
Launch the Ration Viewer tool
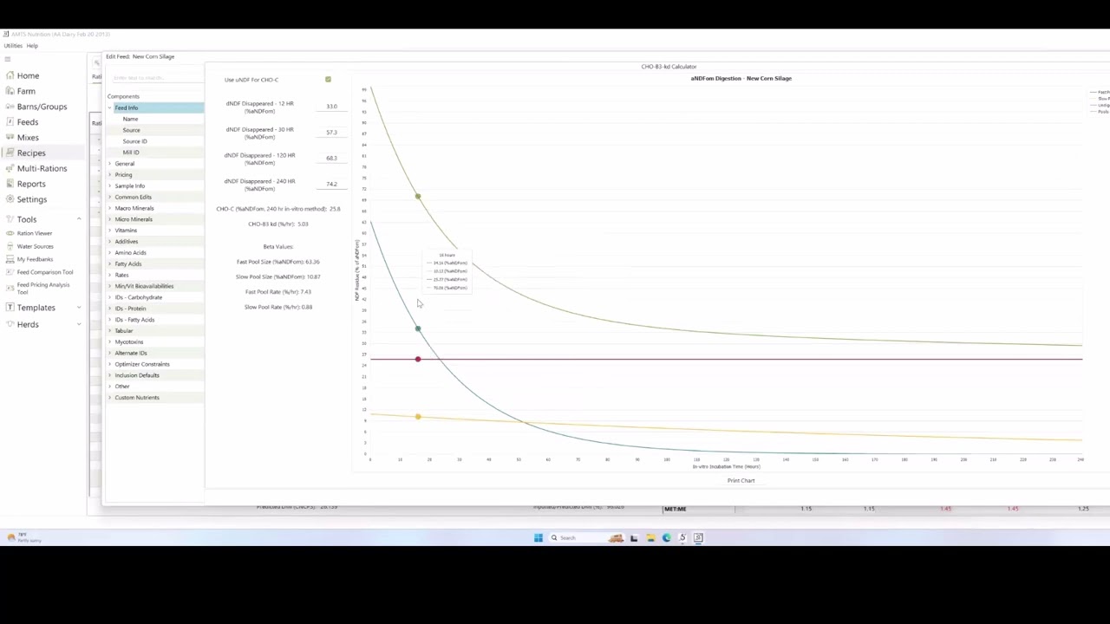click(35, 233)
